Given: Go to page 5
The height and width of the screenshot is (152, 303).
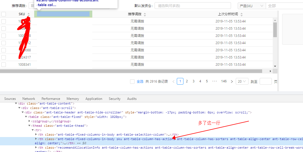Looking at the screenshot, I should [207, 81].
